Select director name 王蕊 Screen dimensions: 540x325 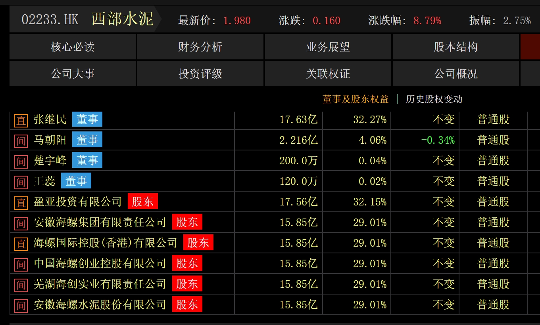(44, 181)
